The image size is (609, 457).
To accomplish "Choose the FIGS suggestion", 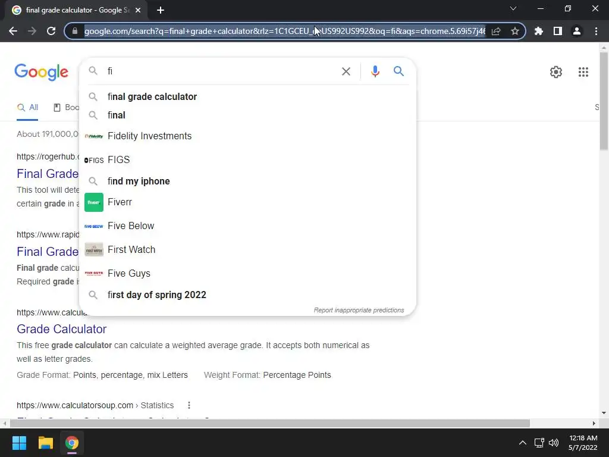I will (247, 159).
